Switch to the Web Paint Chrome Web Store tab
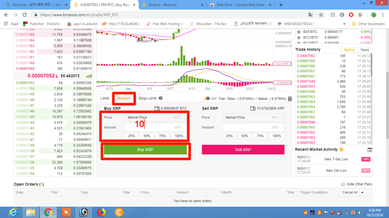Image resolution: width=389 pixels, height=218 pixels. pos(241,5)
